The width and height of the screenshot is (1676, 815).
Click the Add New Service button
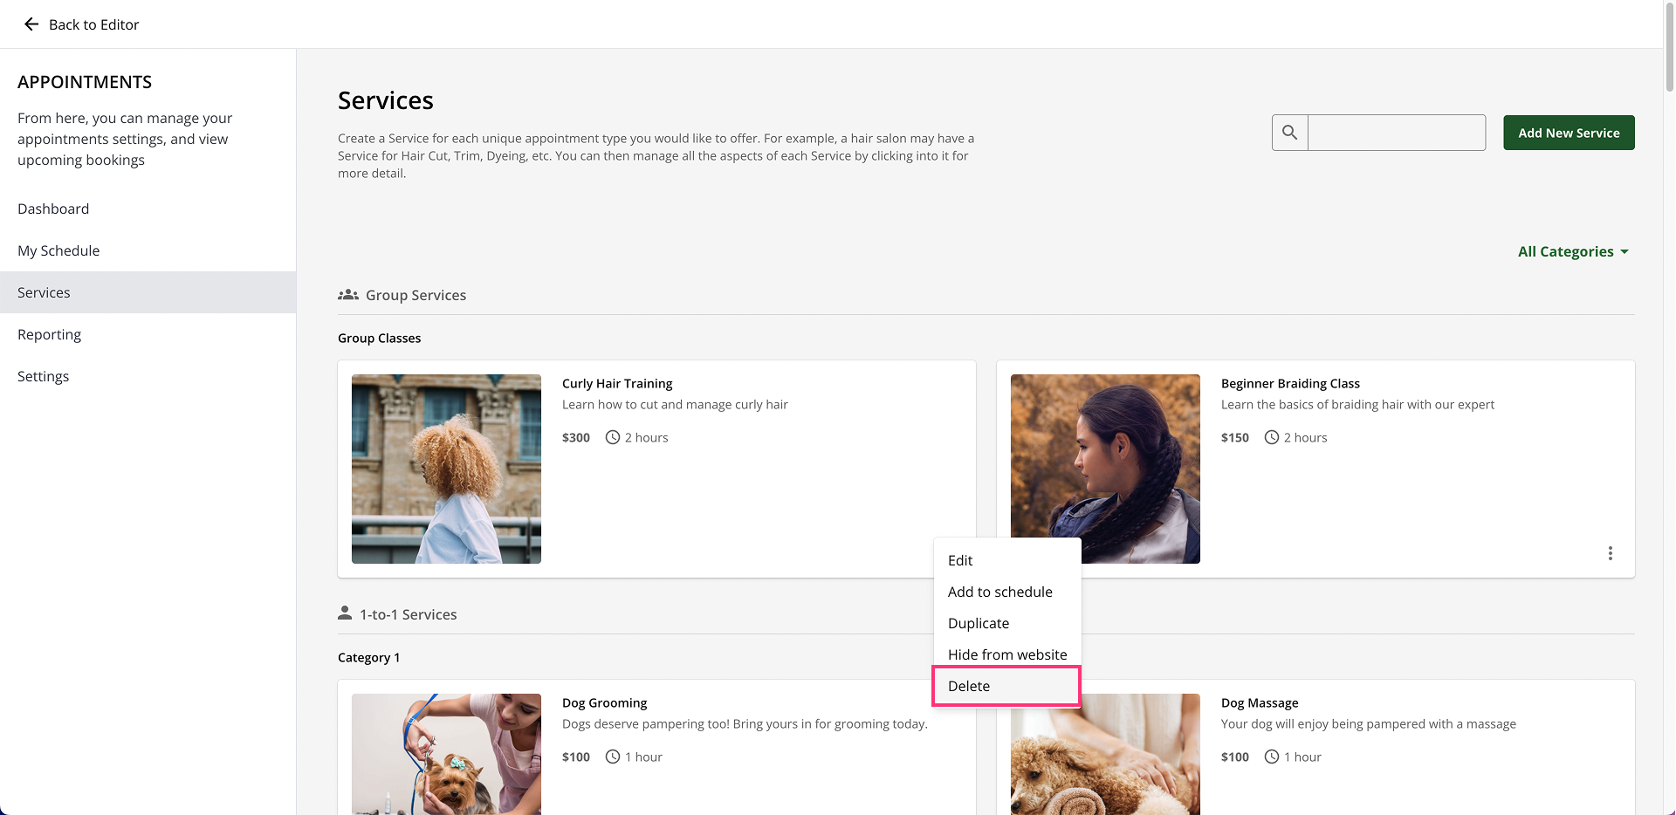coord(1569,133)
